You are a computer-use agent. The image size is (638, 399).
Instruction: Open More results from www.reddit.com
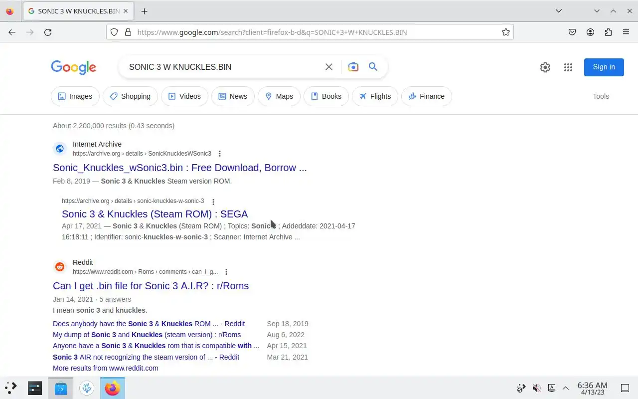[106, 368]
